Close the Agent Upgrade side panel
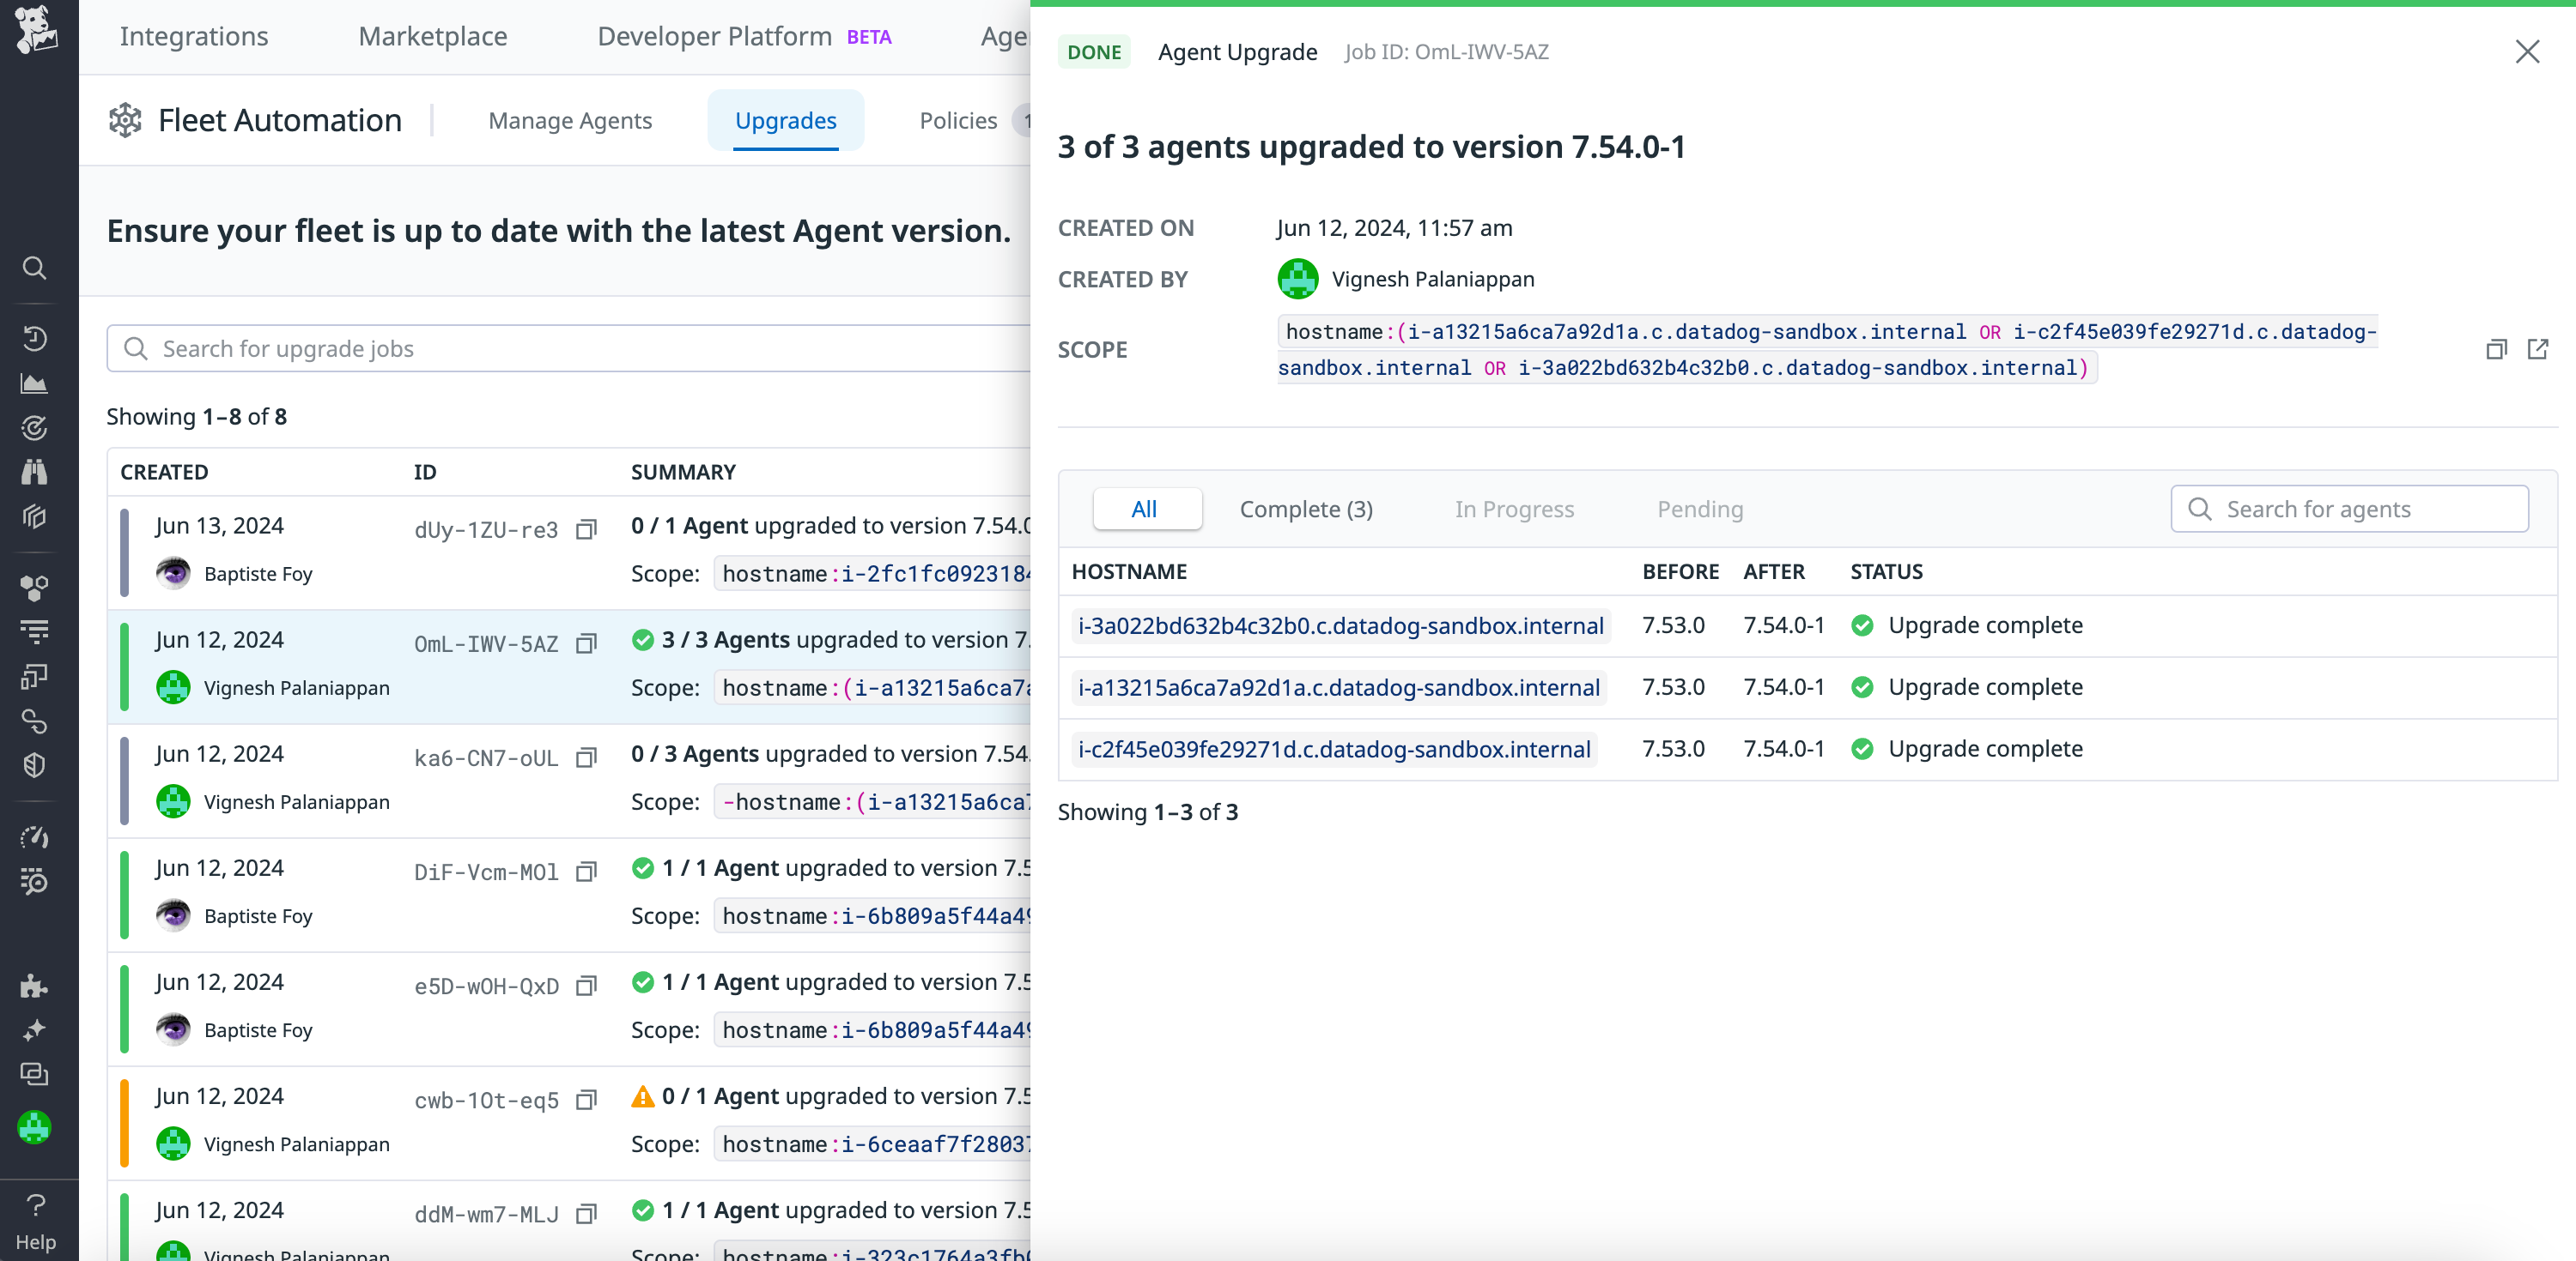This screenshot has width=2576, height=1261. (2528, 52)
